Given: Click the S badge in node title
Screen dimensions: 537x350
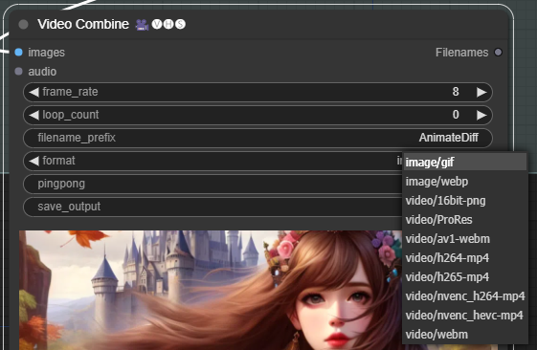Looking at the screenshot, I should pyautogui.click(x=180, y=24).
